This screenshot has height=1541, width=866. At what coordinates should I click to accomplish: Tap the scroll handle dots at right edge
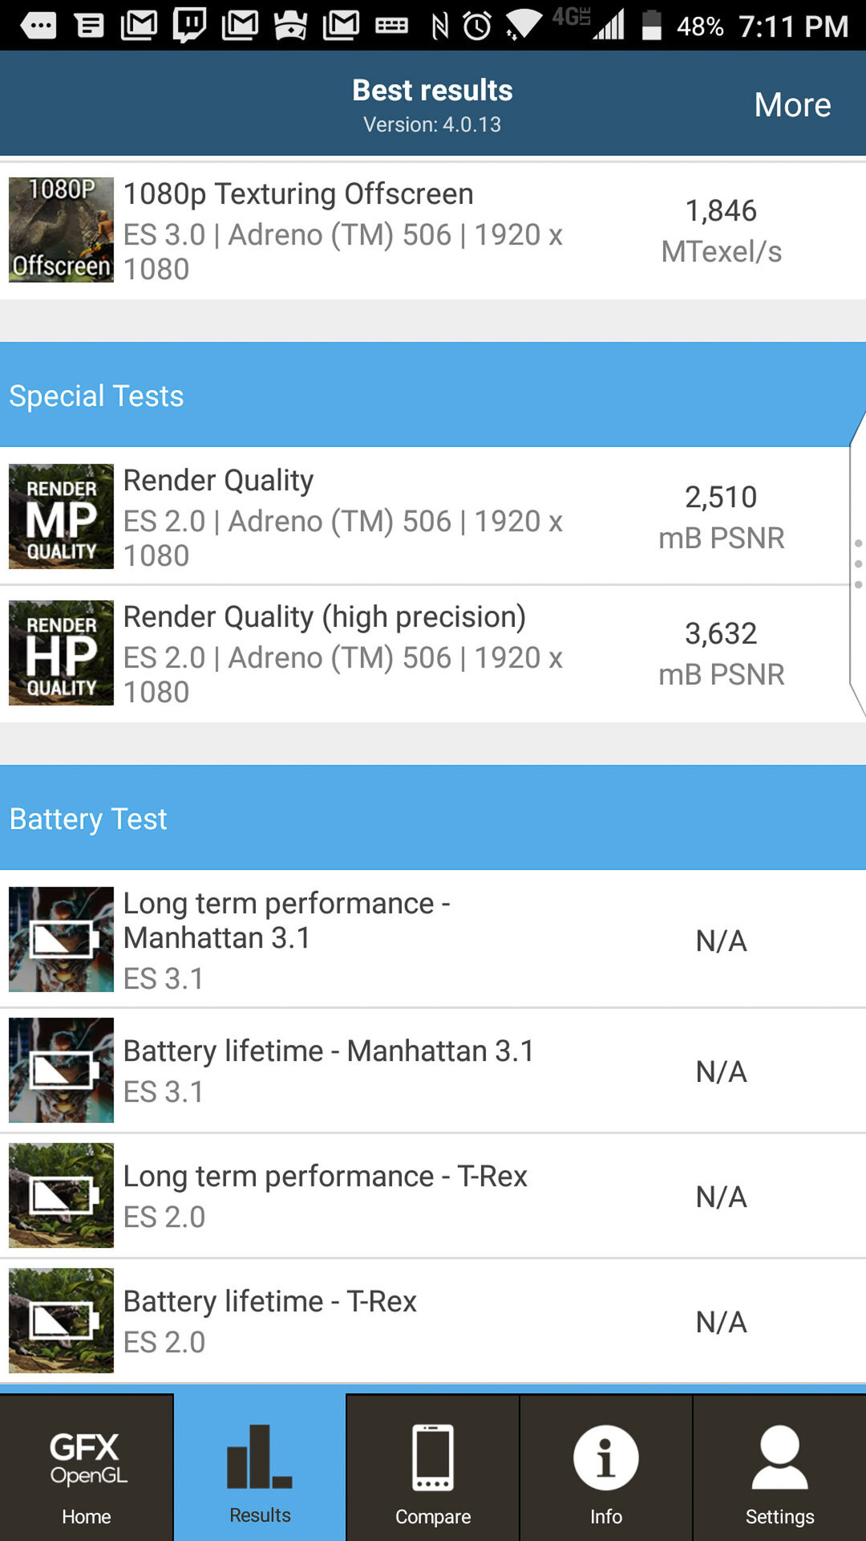tap(858, 563)
